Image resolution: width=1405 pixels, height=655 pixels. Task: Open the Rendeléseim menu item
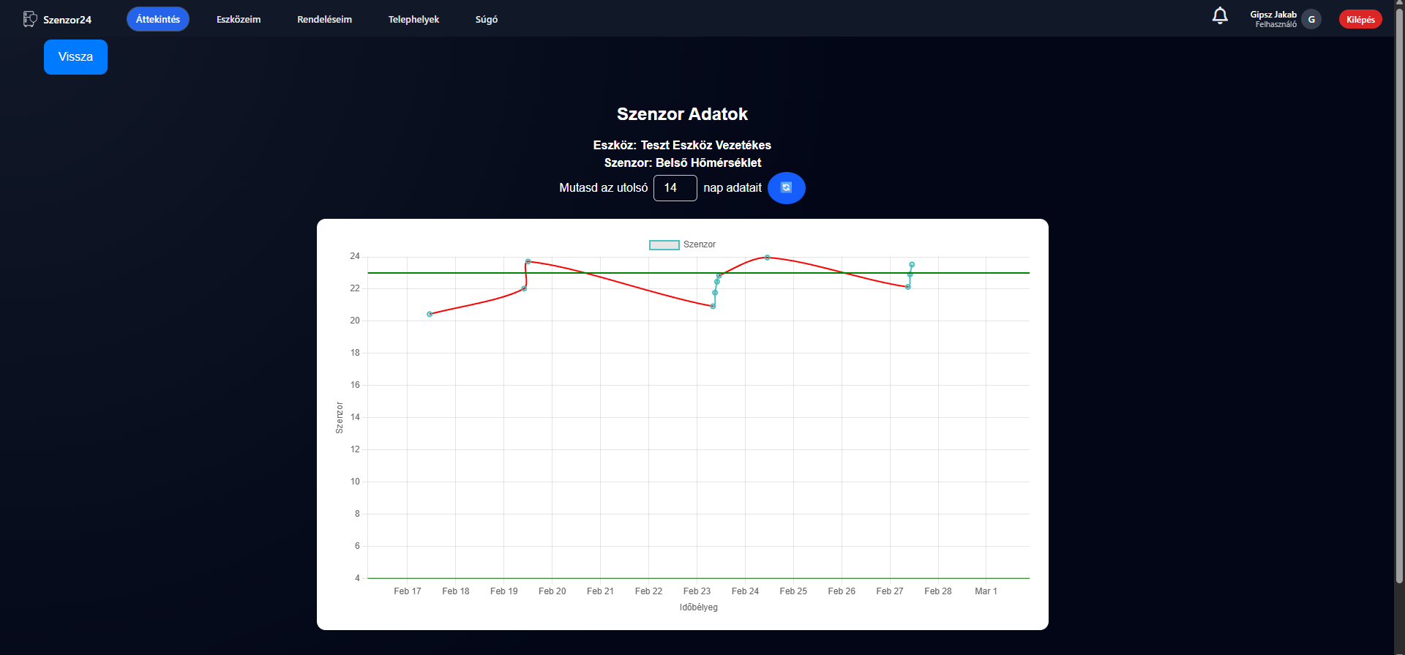[x=324, y=20]
